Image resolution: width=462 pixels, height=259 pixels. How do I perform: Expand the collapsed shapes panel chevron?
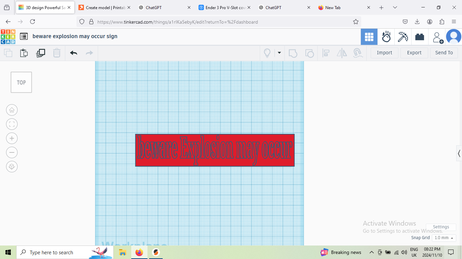(x=459, y=154)
